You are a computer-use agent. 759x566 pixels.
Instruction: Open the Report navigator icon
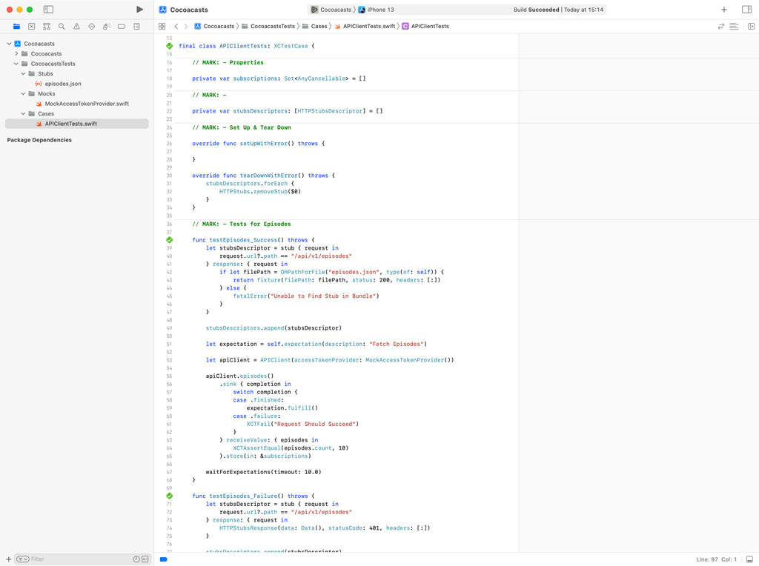(136, 26)
